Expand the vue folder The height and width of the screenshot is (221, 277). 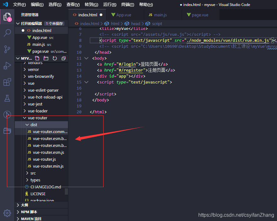point(41,84)
